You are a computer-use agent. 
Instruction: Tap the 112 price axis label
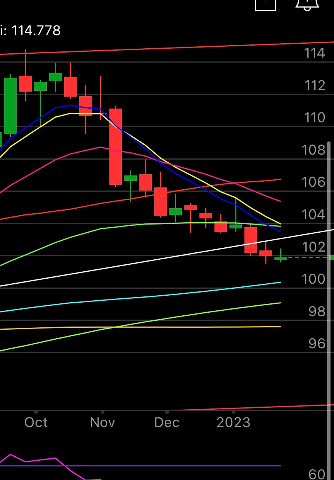(314, 85)
